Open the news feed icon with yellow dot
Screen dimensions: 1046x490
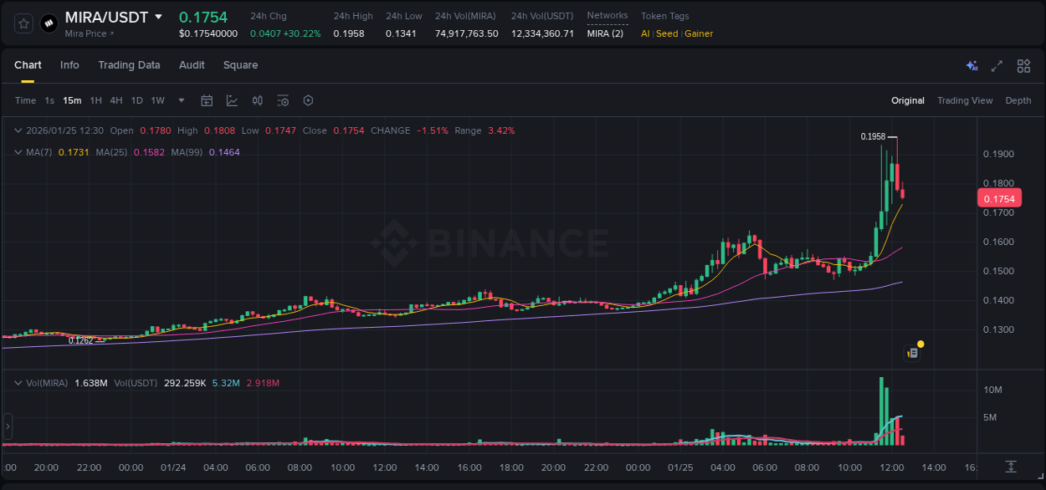coord(914,350)
